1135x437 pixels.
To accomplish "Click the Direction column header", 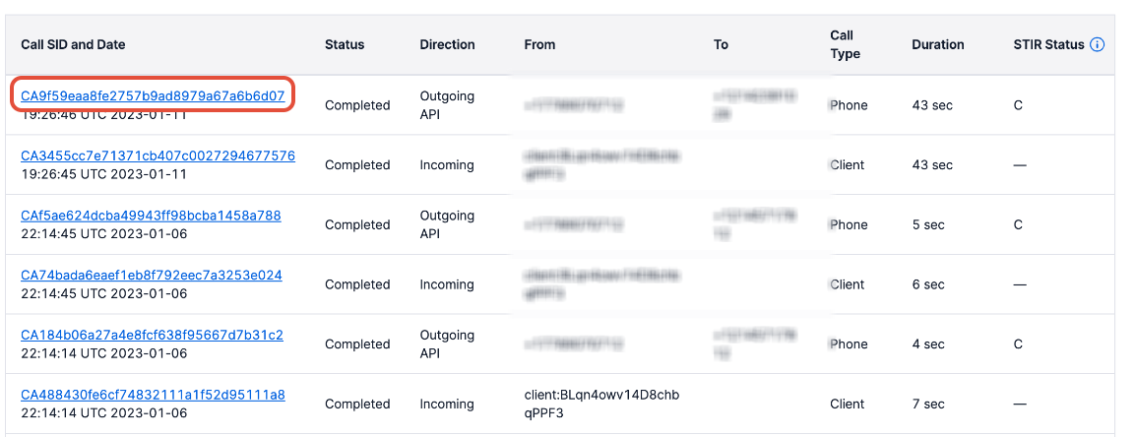I will [447, 45].
